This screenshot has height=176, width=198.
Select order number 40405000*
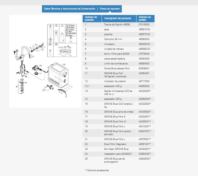tap(145, 112)
